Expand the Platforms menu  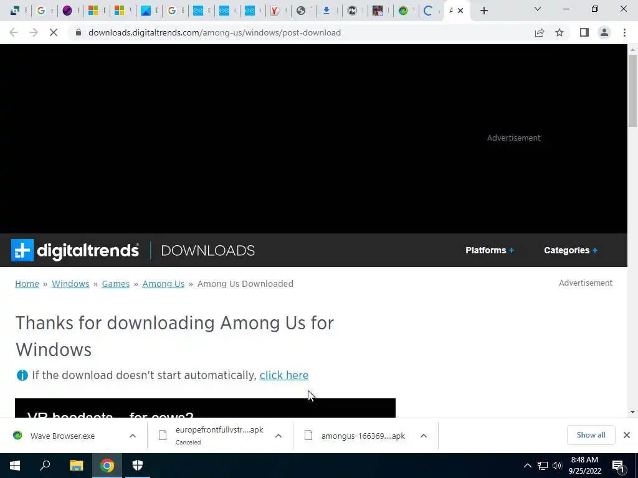coord(490,250)
